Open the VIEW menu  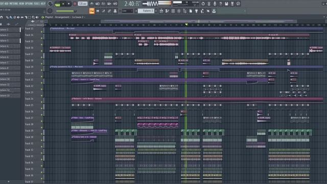pyautogui.click(x=21, y=4)
